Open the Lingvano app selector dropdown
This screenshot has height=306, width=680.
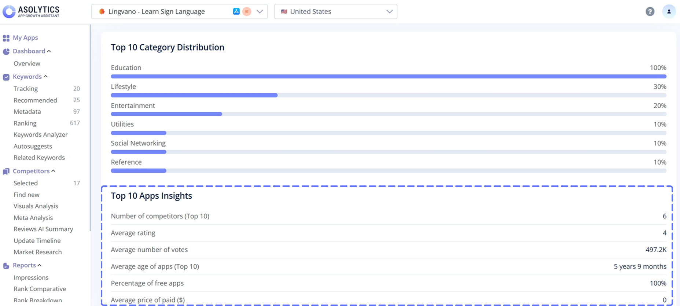[x=260, y=11]
